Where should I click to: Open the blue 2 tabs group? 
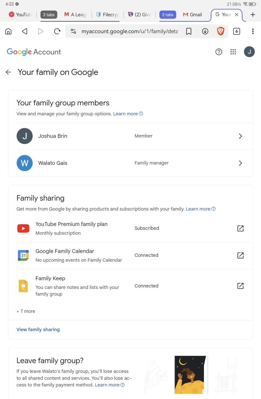(x=168, y=15)
